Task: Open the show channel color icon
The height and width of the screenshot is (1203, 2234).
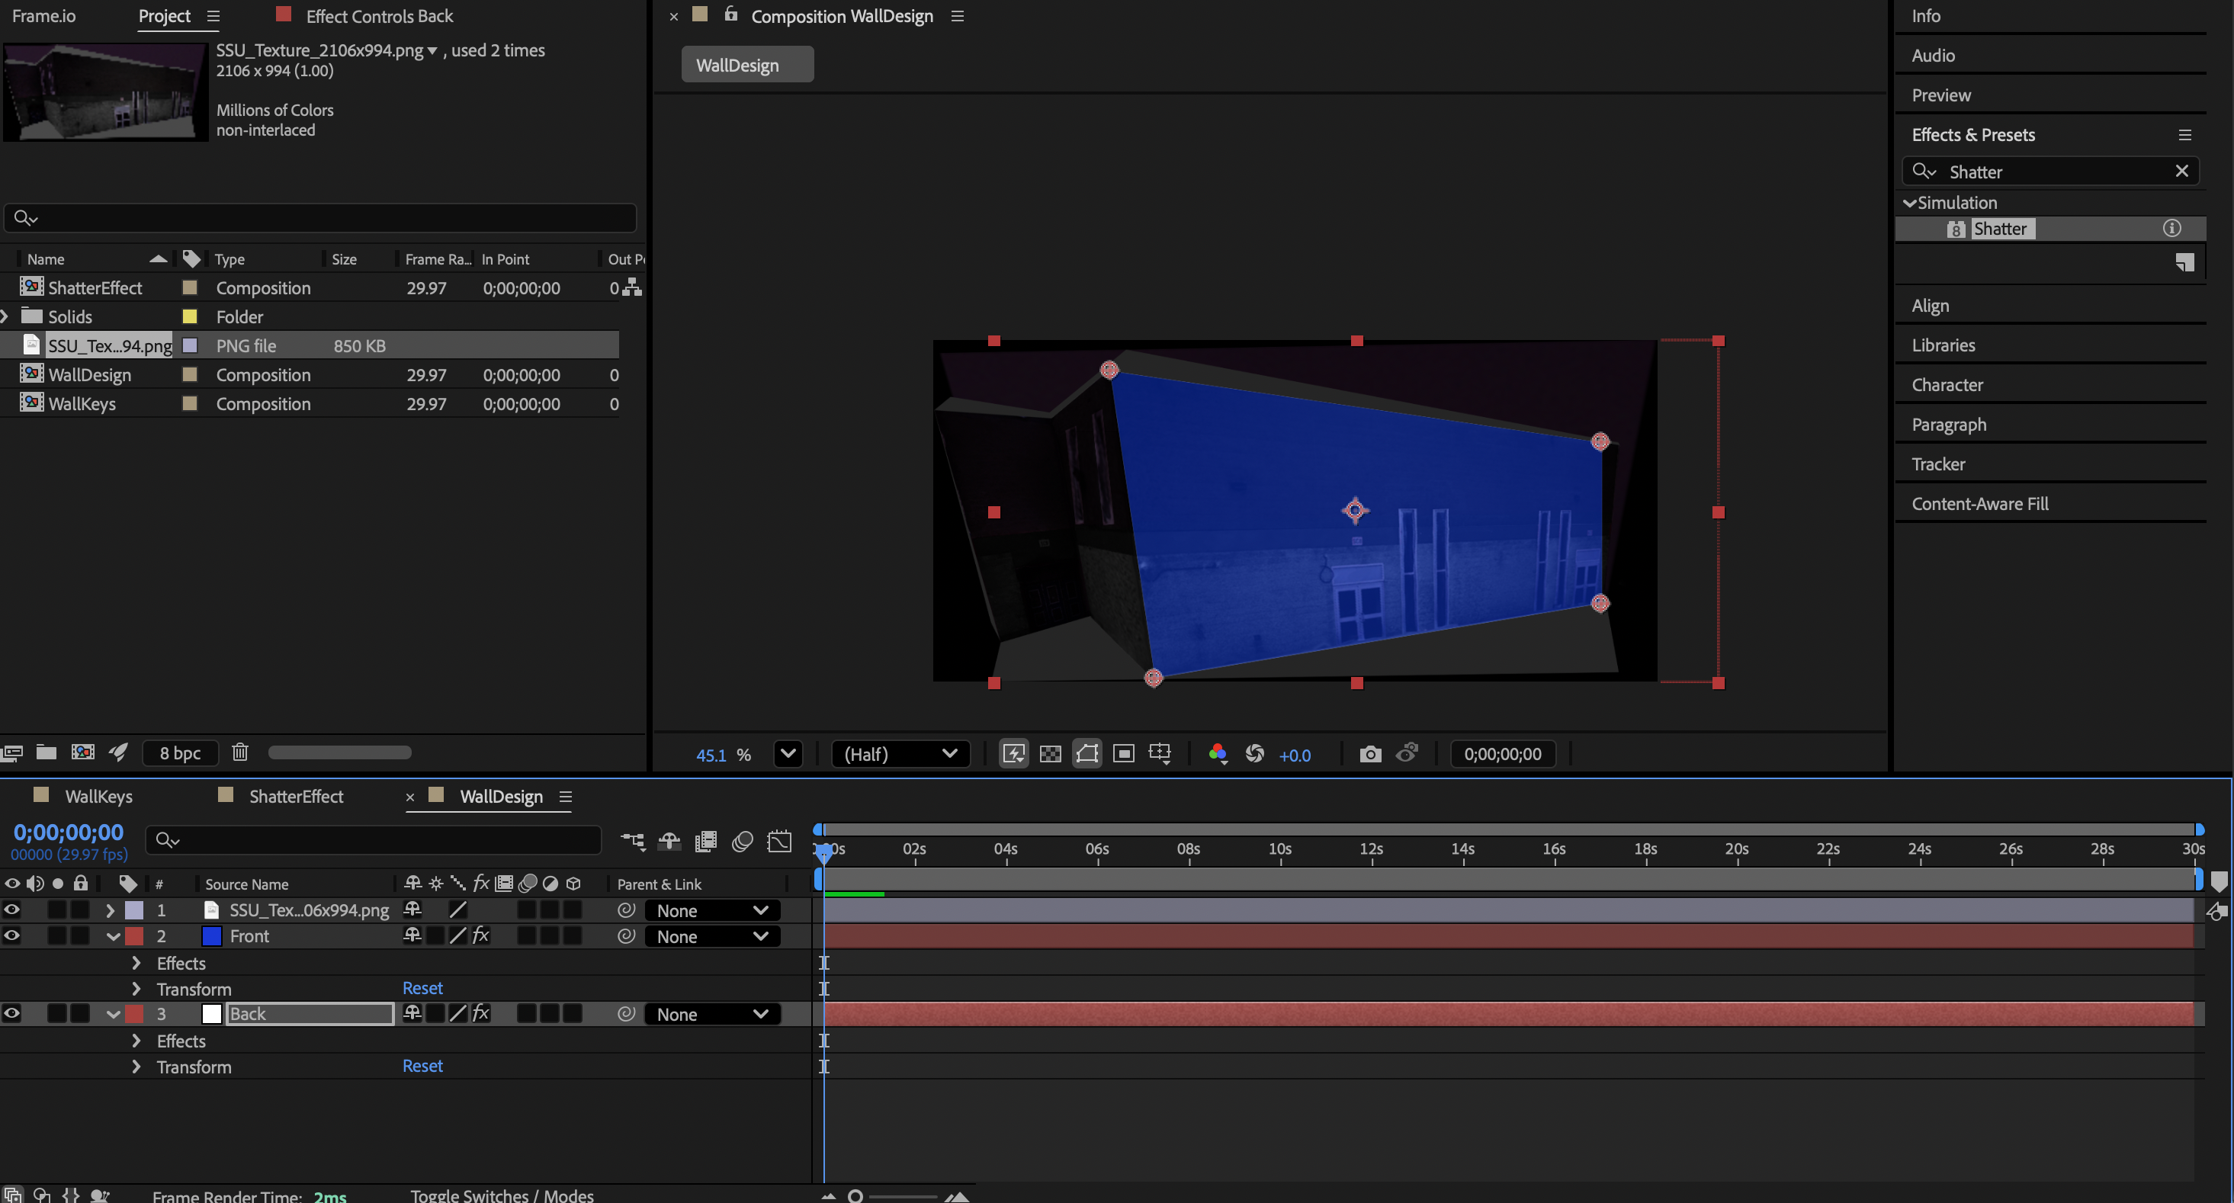Action: pyautogui.click(x=1217, y=754)
